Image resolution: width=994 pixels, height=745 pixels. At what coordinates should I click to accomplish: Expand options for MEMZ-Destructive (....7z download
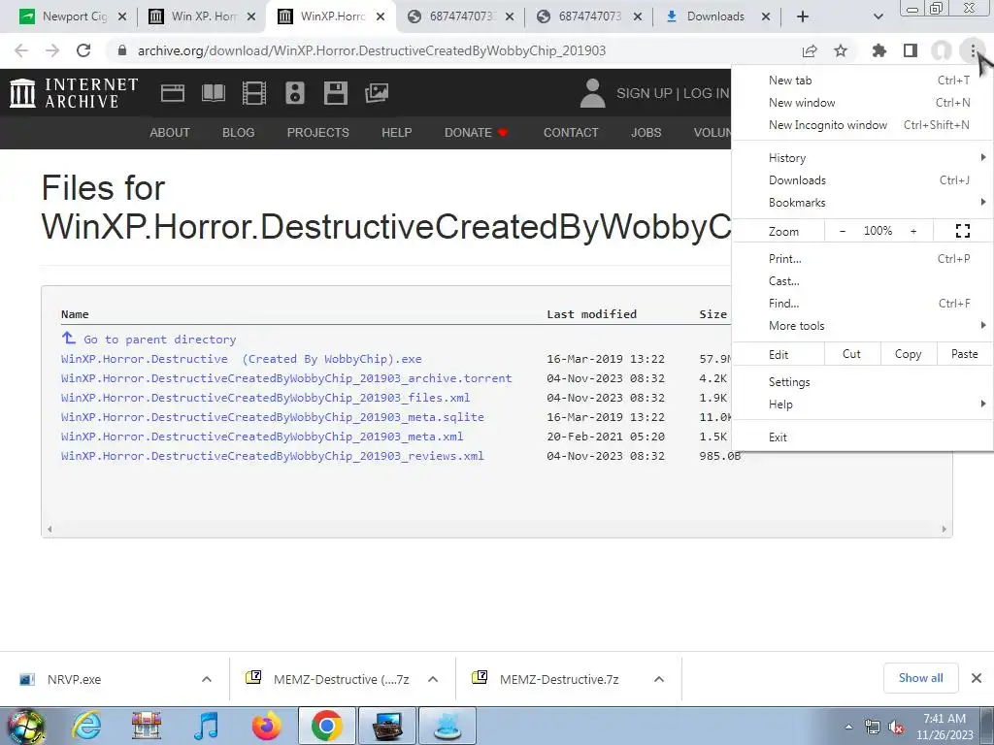[433, 679]
